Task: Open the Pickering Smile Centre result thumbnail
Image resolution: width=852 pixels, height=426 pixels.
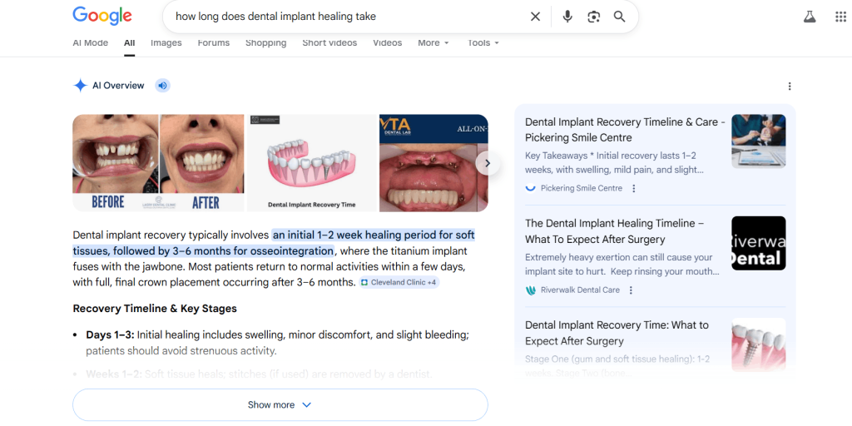Action: 759,141
